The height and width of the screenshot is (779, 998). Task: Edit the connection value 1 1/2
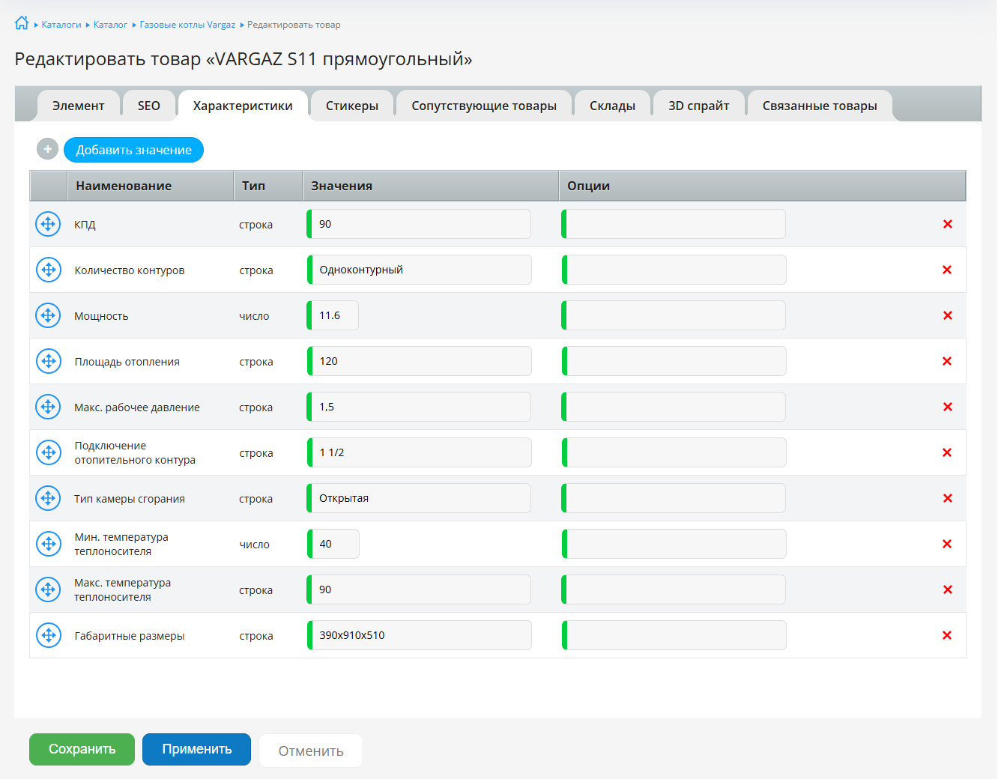(419, 452)
